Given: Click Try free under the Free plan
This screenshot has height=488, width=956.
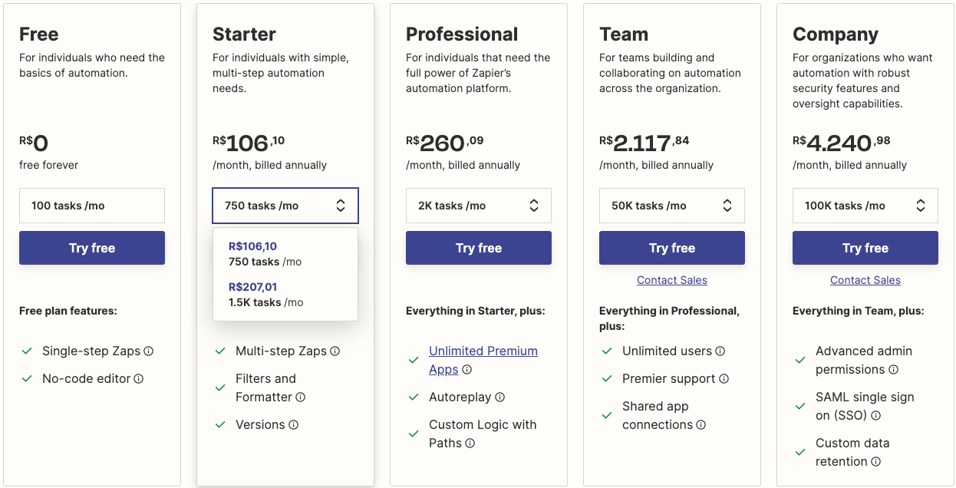Looking at the screenshot, I should (x=92, y=248).
